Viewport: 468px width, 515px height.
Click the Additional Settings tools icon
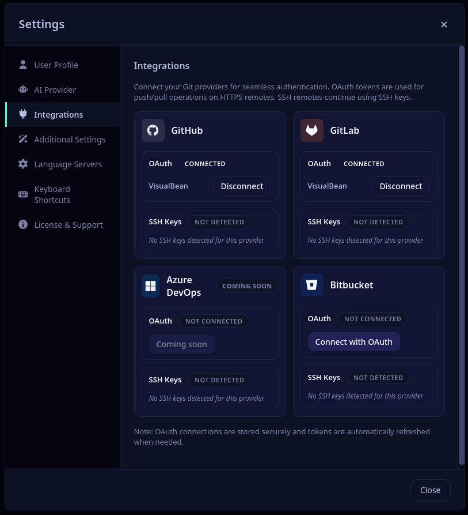23,139
